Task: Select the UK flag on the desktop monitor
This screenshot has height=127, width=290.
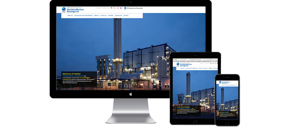Action: tap(114, 8)
